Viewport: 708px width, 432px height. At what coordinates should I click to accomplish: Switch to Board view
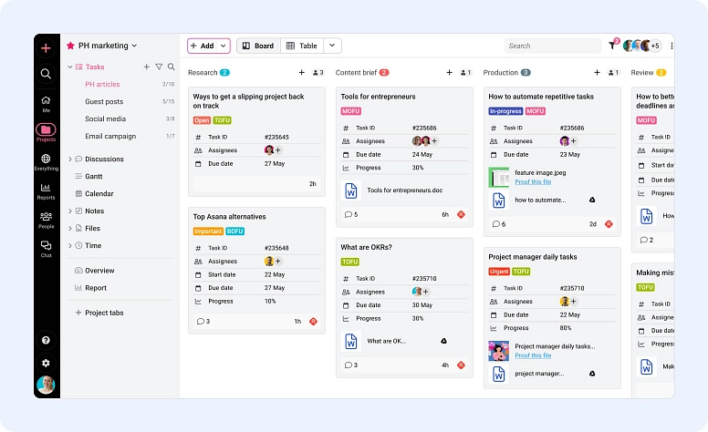(x=257, y=46)
